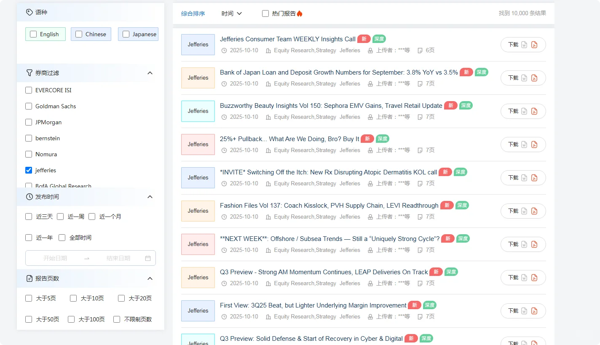Click the tag icon beside 语种
This screenshot has width=600, height=345.
pyautogui.click(x=29, y=12)
